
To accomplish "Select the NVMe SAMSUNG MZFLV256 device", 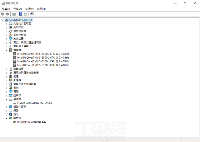I will [x=34, y=103].
